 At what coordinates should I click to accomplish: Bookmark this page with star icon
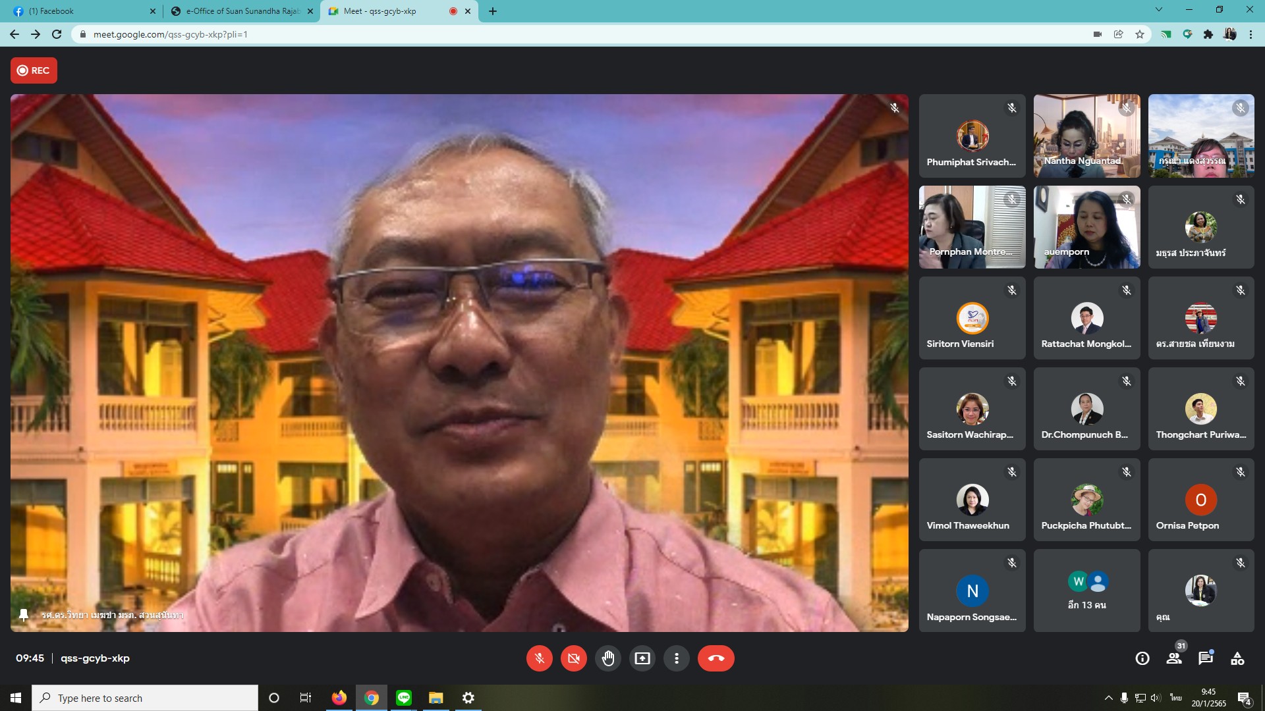pyautogui.click(x=1140, y=34)
